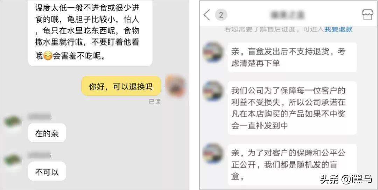Tap the unread count badge showing 2
378x190 pixels.
(x=221, y=15)
